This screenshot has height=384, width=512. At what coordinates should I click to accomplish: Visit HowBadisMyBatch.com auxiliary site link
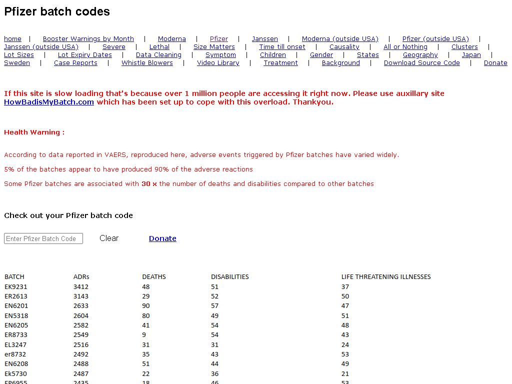pyautogui.click(x=49, y=102)
